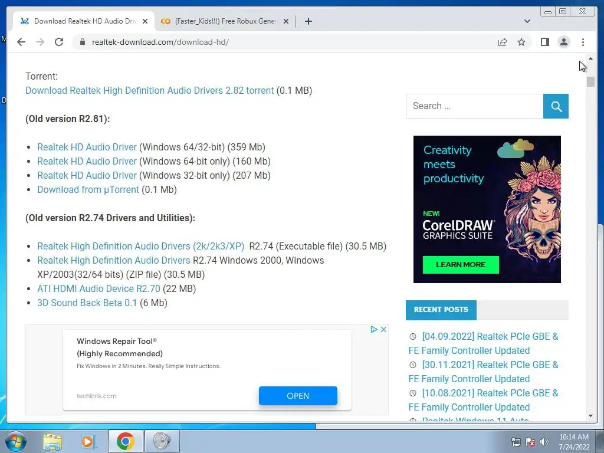Open the taskbar clock and date
Viewport: 604px width, 453px height.
[x=574, y=442]
